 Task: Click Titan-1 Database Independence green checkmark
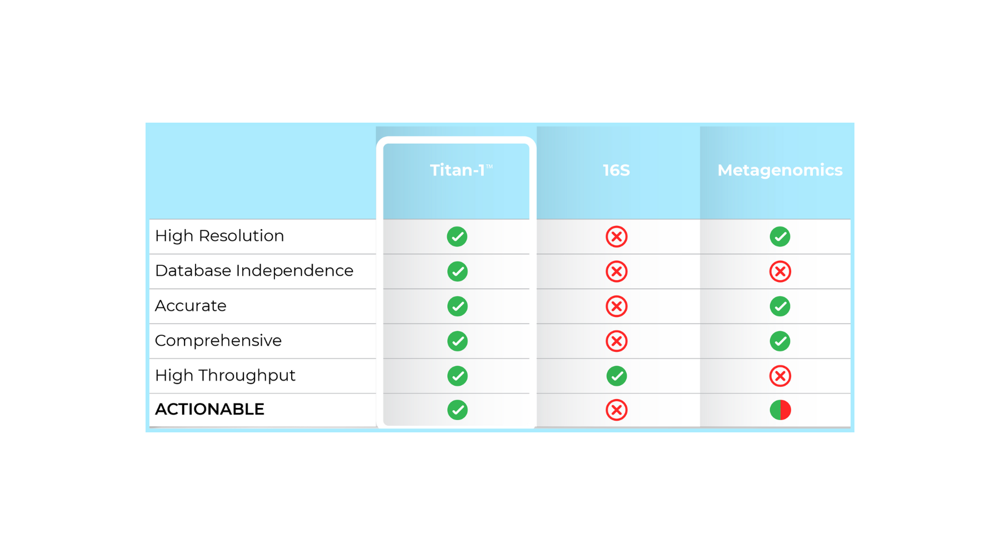coord(457,271)
